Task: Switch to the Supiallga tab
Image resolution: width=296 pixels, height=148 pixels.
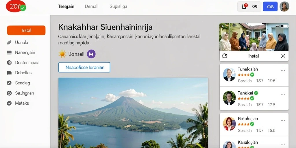Action: coord(118,7)
